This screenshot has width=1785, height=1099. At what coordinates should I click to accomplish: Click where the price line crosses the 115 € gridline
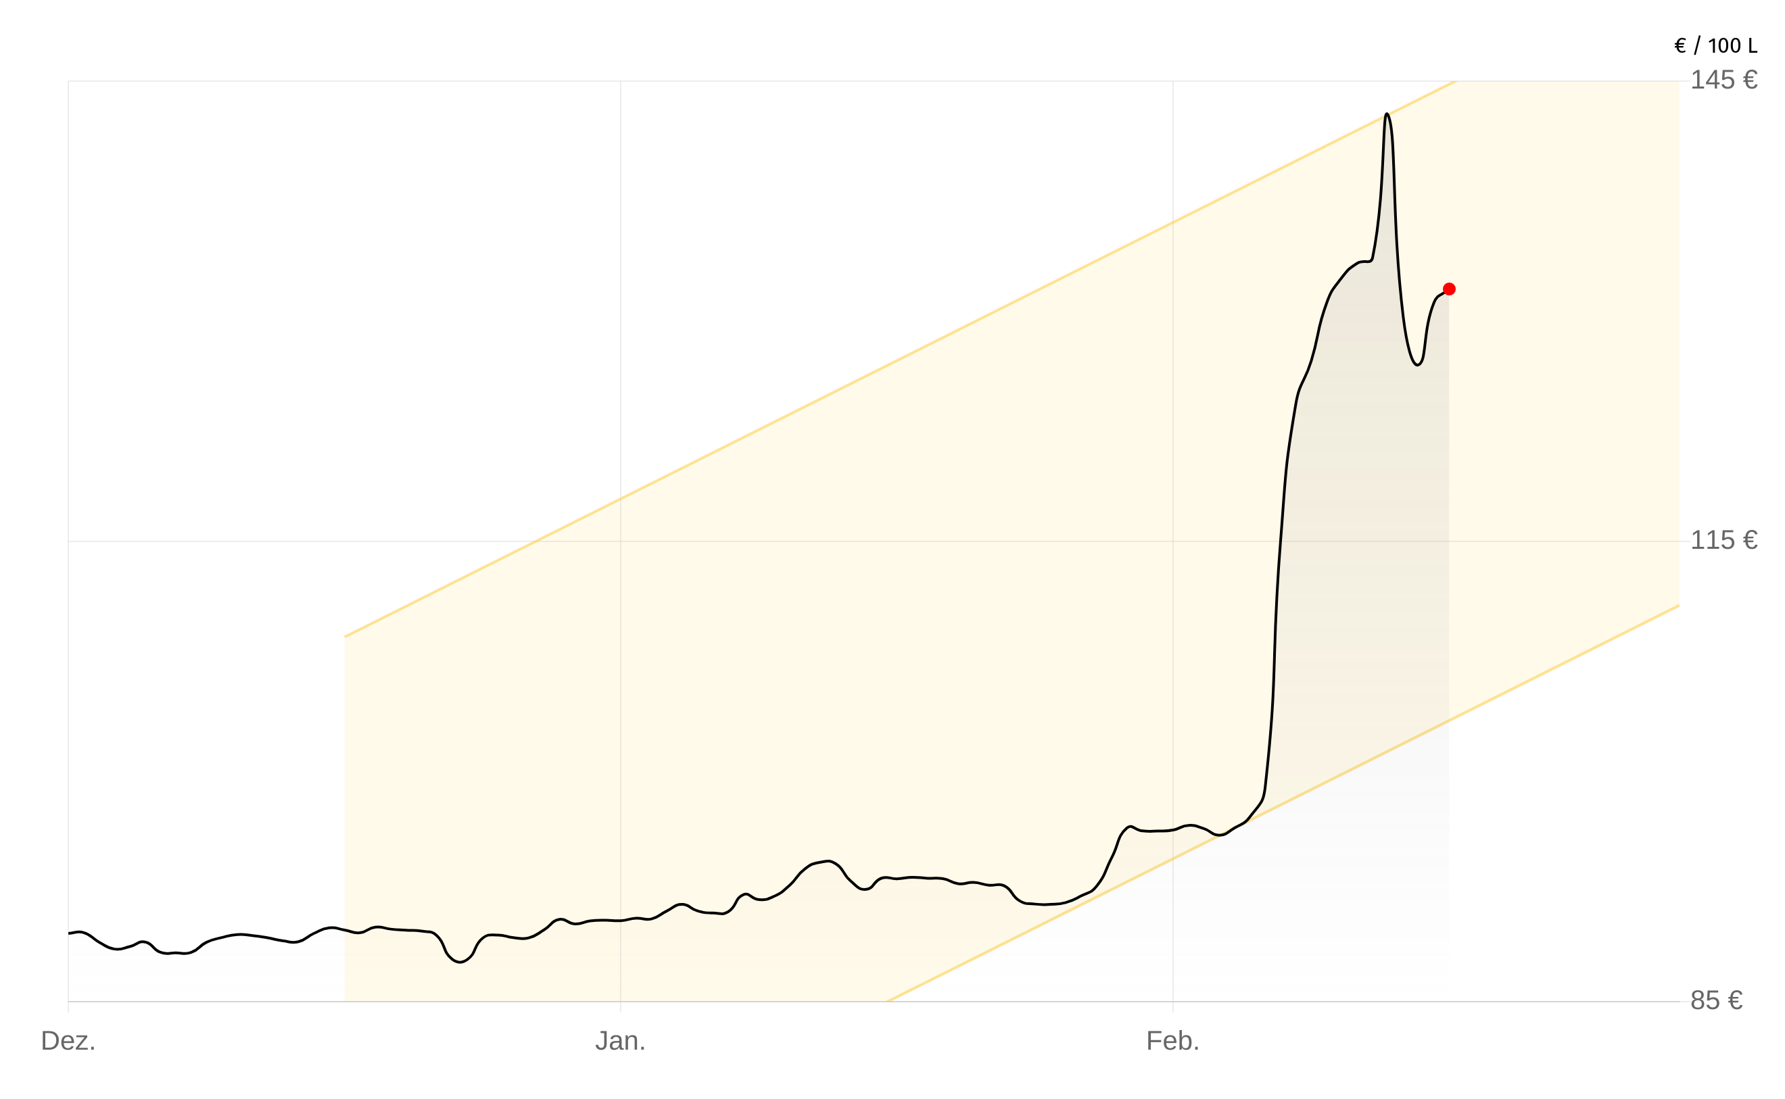(1280, 541)
